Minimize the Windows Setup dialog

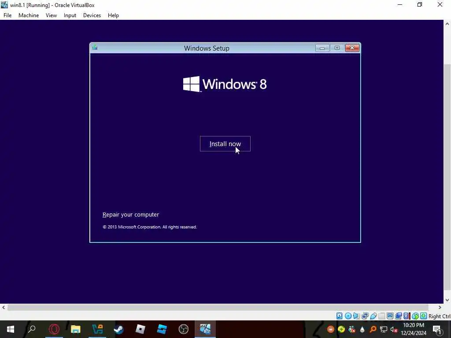(322, 48)
